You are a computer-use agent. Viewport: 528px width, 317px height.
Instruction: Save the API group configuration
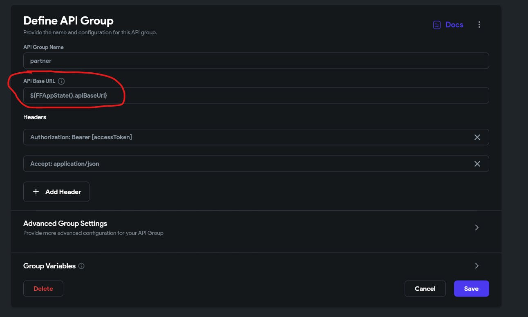point(471,288)
